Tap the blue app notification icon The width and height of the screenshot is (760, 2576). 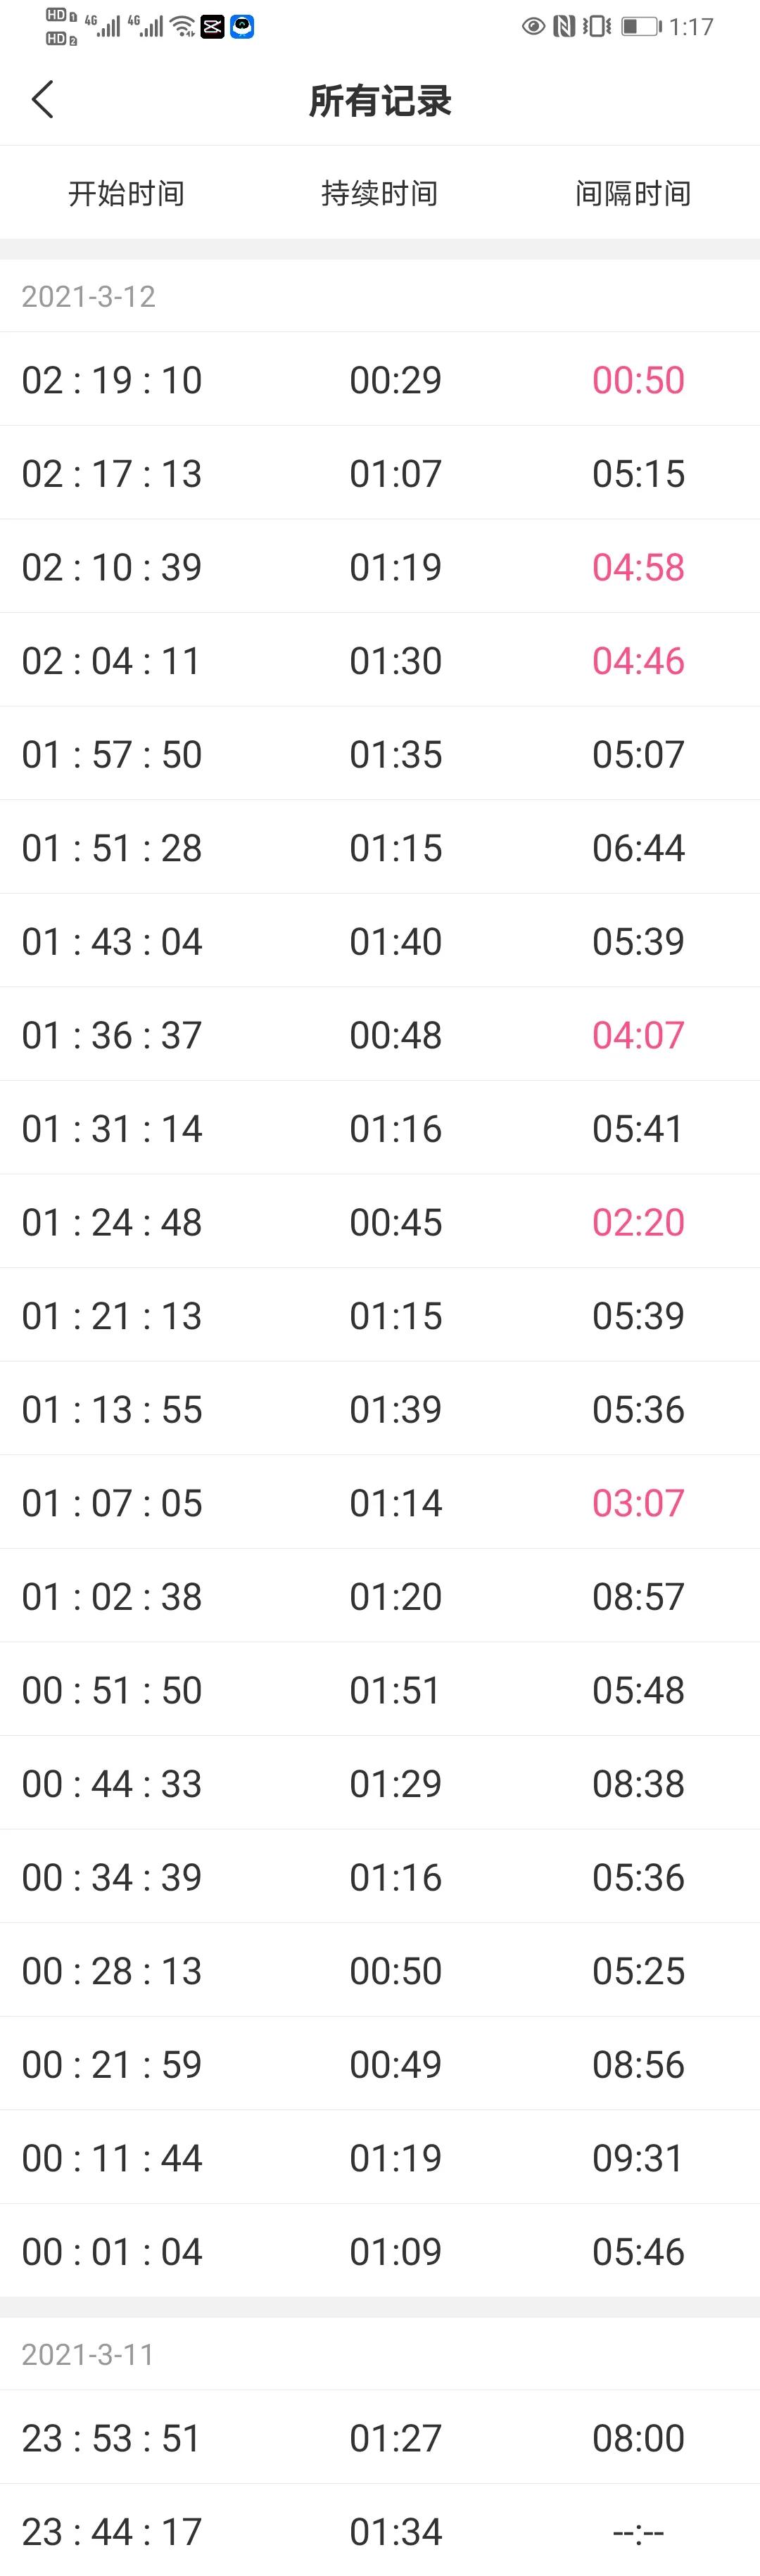click(x=242, y=27)
